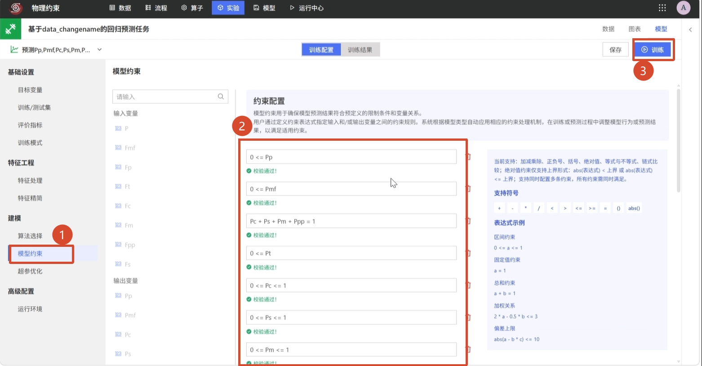This screenshot has width=702, height=366.
Task: Open the 算子 tab in top navigation
Action: click(192, 8)
